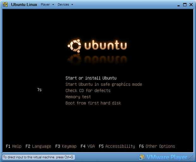Select Boot from first hard disk
The height and width of the screenshot is (162, 196).
(x=93, y=103)
